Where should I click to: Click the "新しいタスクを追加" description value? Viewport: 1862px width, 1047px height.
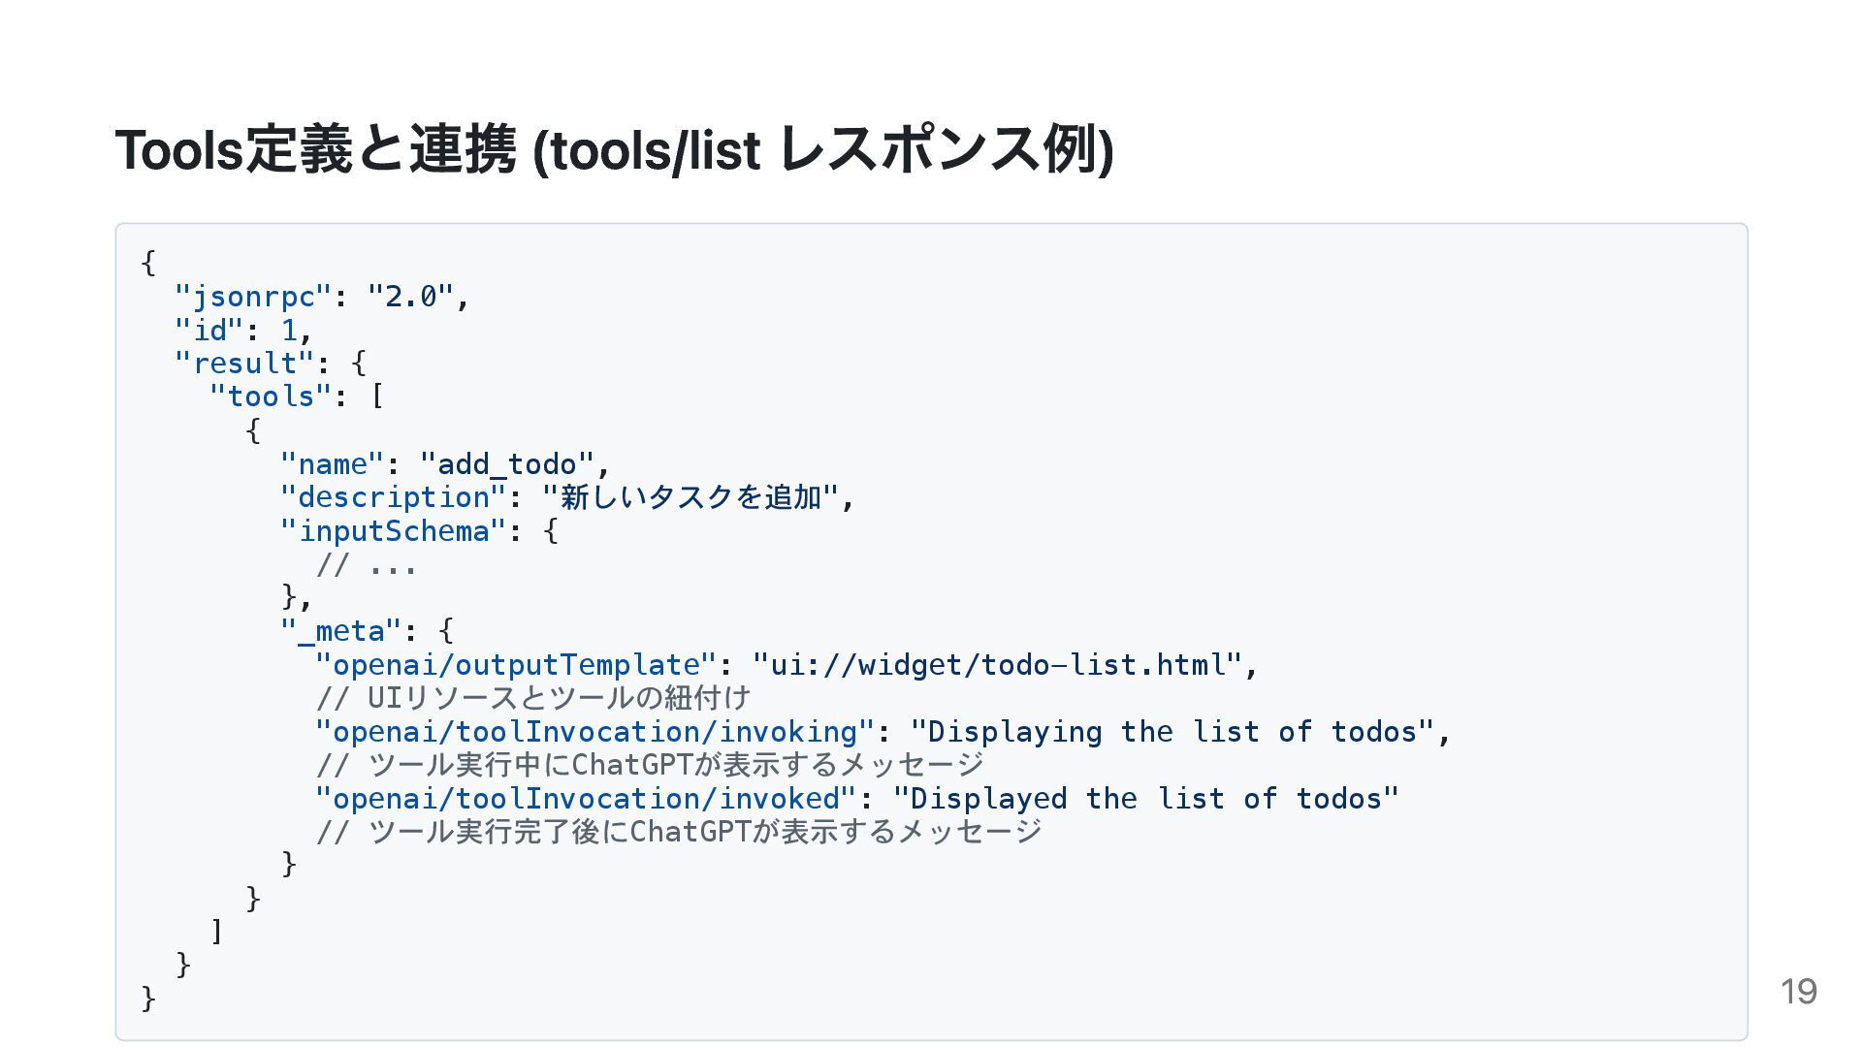[x=690, y=497]
